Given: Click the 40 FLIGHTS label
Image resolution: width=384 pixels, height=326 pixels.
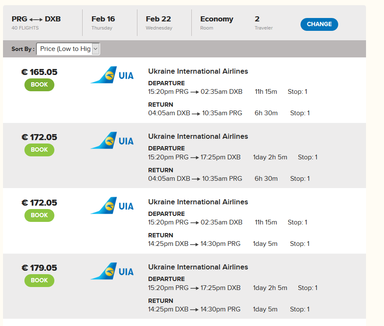Looking at the screenshot, I should point(25,28).
